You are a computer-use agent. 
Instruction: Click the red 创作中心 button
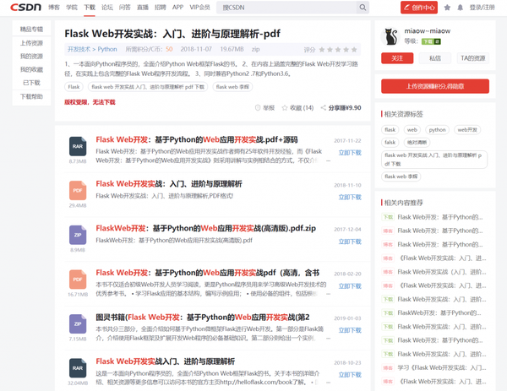419,8
